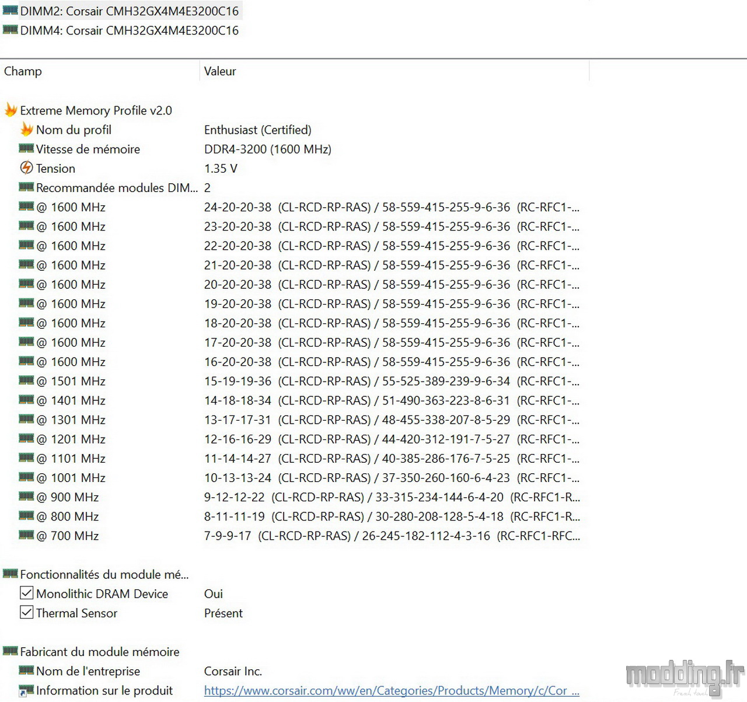This screenshot has height=702, width=747.
Task: Click the memory icon beside @ 1101 MHz
Action: coord(26,457)
